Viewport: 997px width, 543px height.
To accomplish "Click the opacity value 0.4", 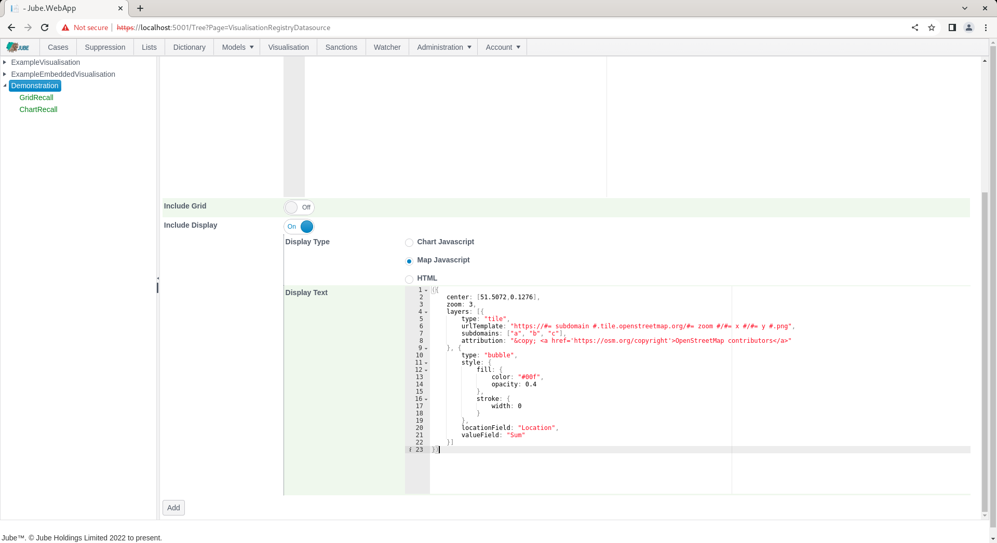I will pyautogui.click(x=531, y=385).
